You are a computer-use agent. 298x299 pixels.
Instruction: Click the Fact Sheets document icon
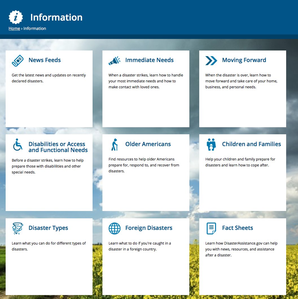click(x=211, y=228)
